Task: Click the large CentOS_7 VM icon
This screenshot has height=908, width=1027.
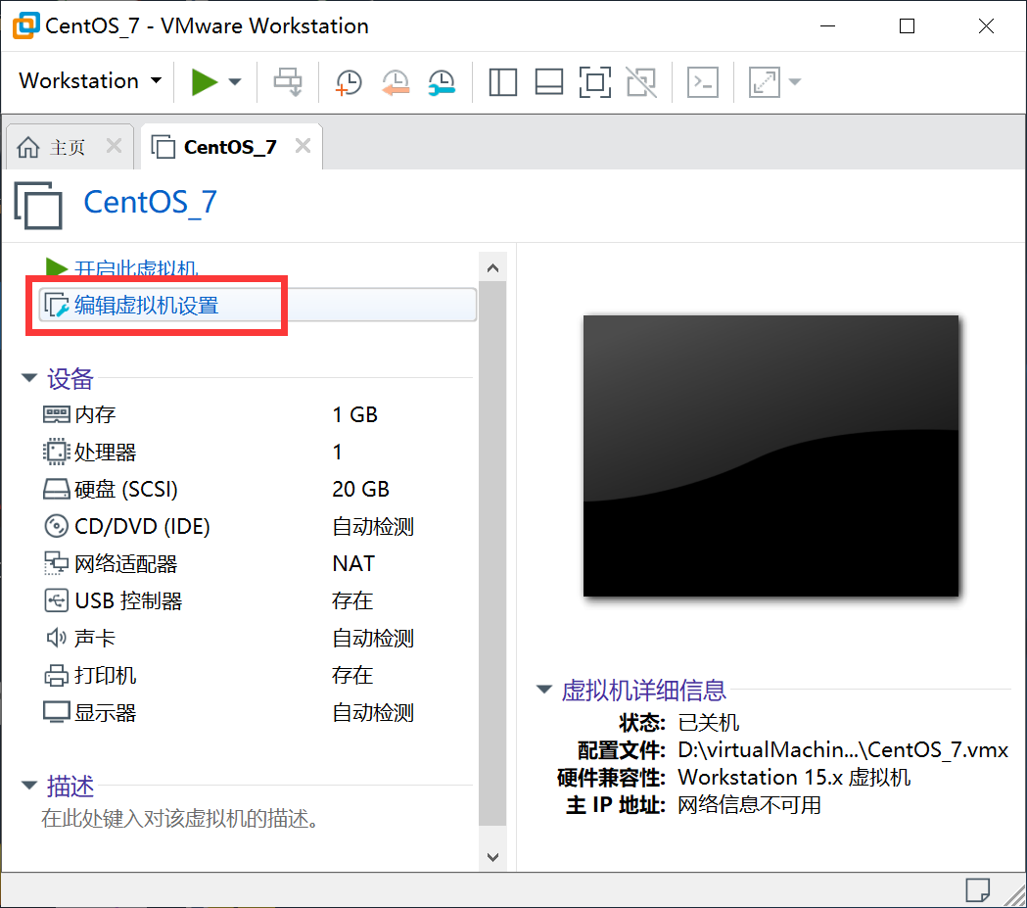Action: tap(38, 205)
